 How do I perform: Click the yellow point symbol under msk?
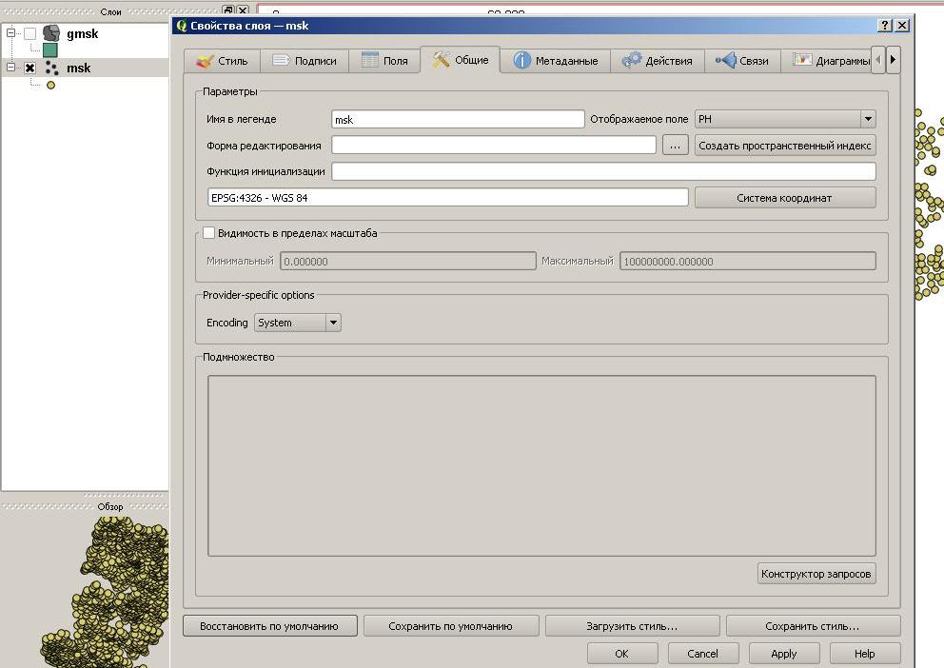pos(50,85)
